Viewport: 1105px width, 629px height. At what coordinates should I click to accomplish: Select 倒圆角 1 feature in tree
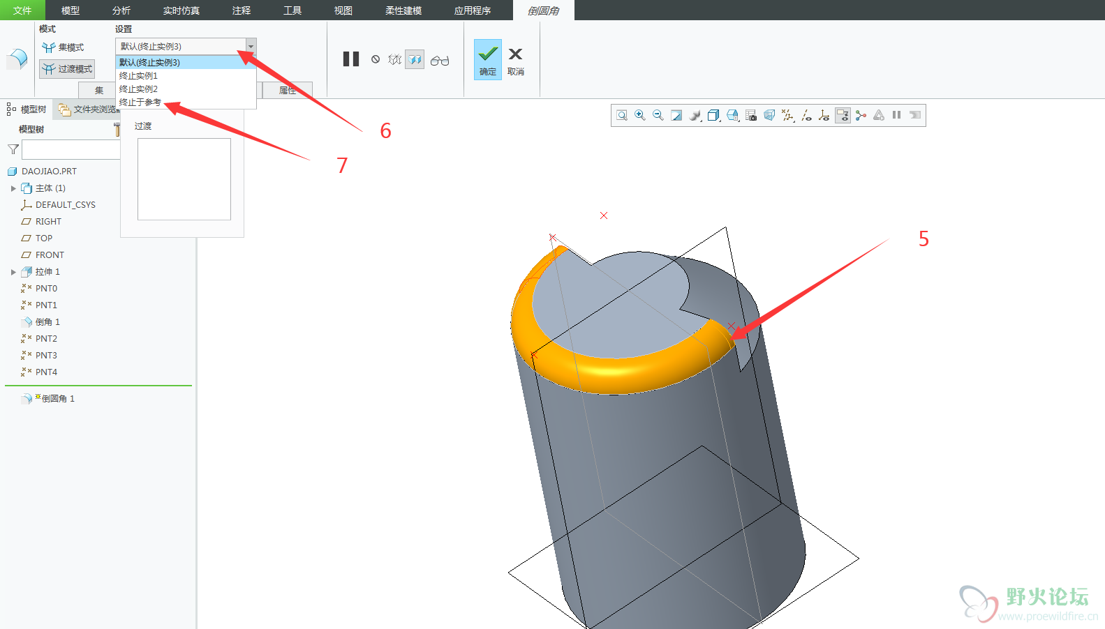[48, 399]
